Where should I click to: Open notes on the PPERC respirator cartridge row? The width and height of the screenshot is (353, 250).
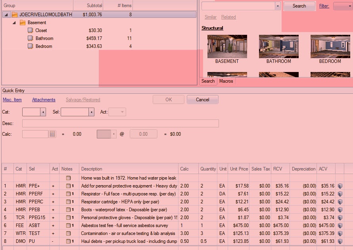[x=68, y=201]
